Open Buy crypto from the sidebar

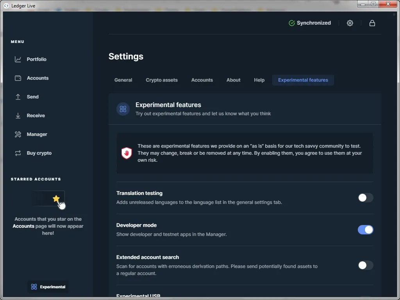coord(18,153)
